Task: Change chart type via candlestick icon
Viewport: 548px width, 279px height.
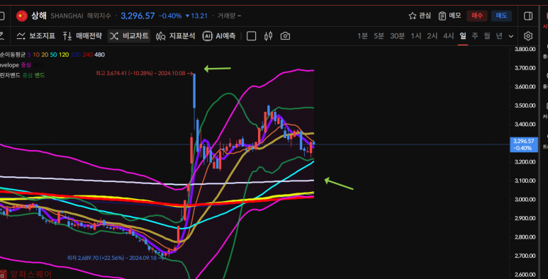Action: point(268,36)
